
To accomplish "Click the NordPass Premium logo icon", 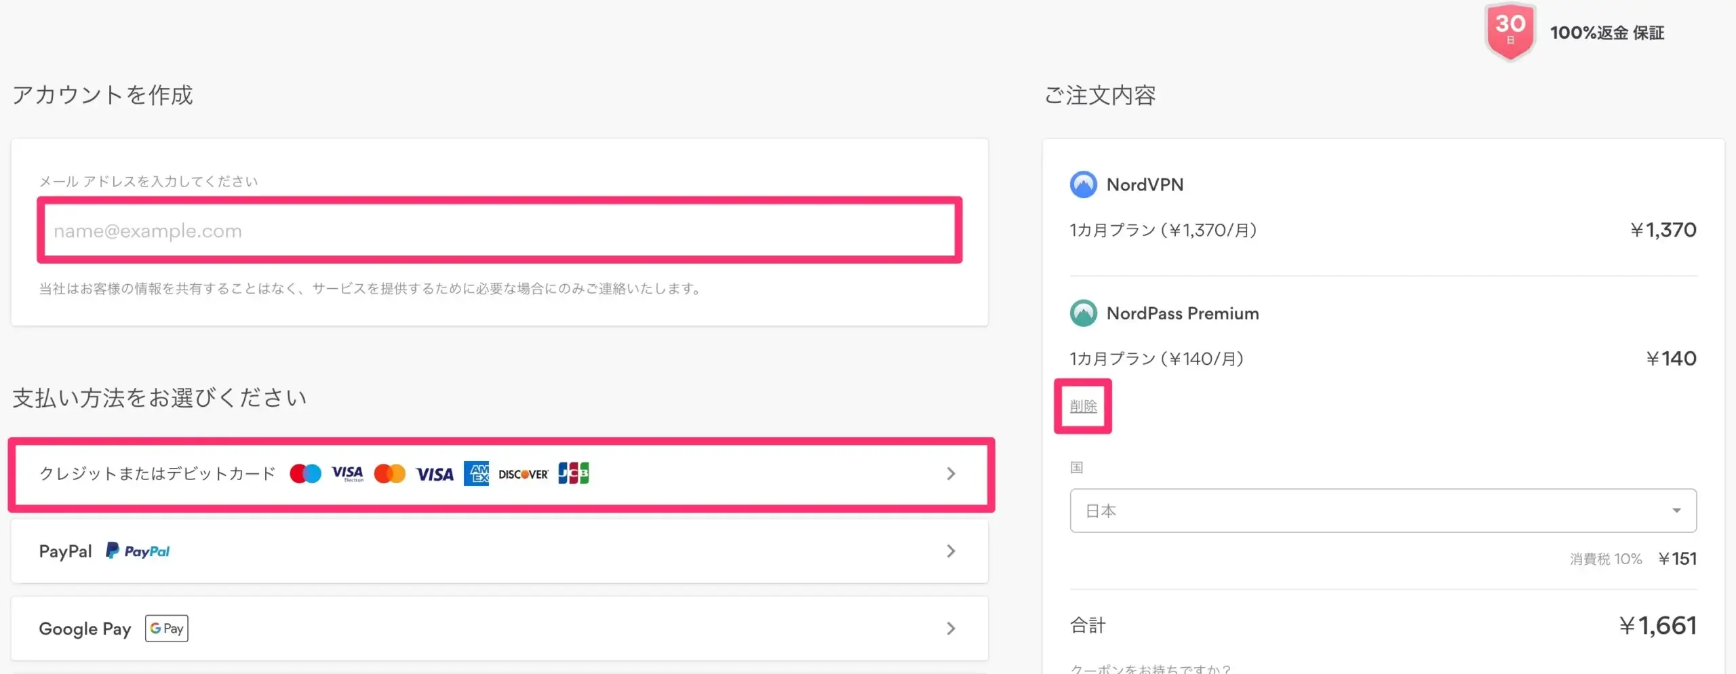I will (x=1083, y=313).
